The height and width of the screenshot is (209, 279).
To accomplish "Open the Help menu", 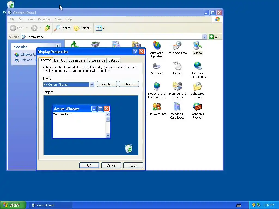I will coord(69,19).
